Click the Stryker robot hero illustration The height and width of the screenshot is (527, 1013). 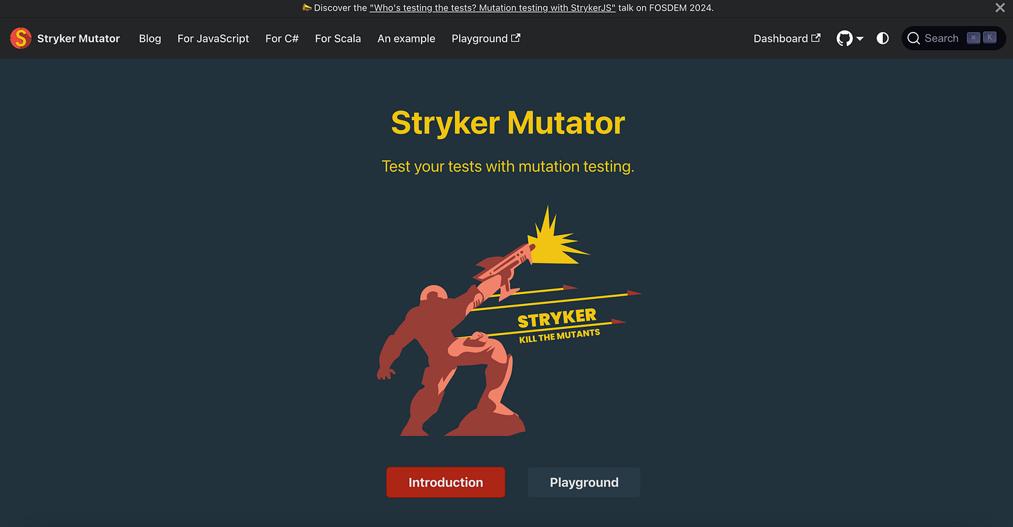[x=508, y=321]
